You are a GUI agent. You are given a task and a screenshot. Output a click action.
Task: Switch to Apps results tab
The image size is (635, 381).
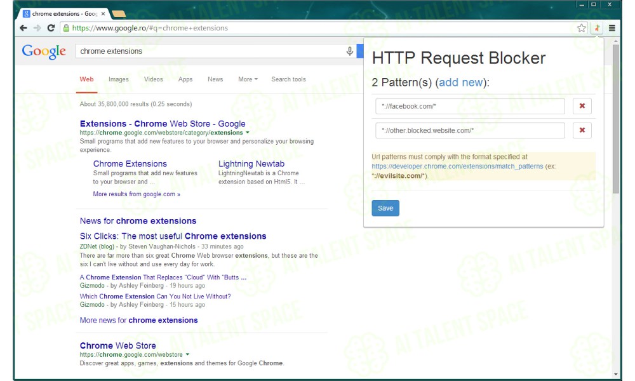click(x=185, y=79)
